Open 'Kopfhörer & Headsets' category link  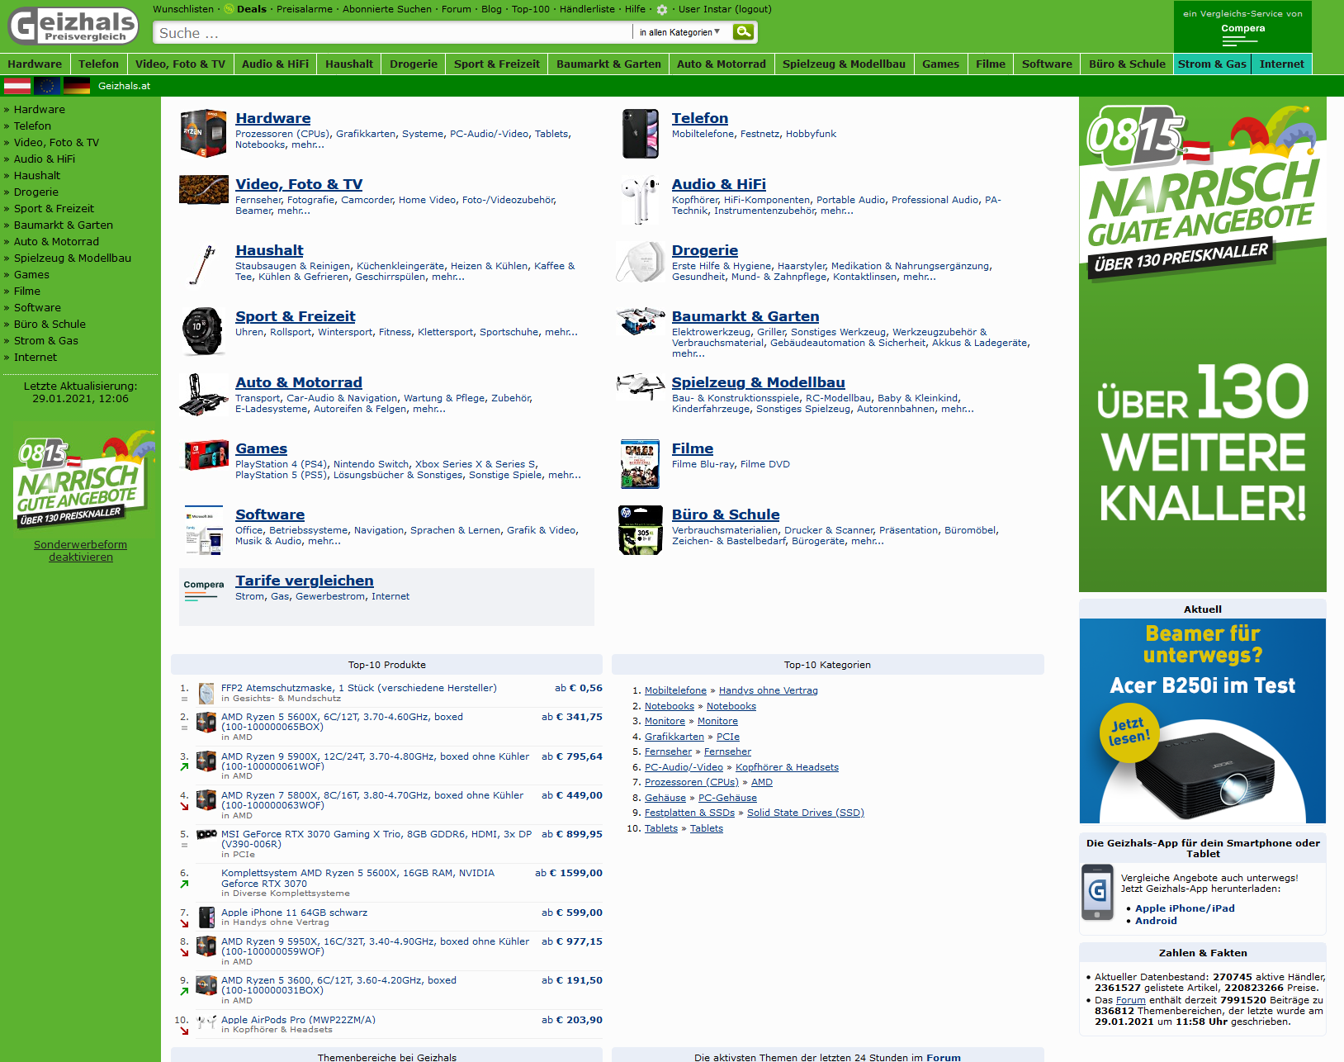coord(787,767)
